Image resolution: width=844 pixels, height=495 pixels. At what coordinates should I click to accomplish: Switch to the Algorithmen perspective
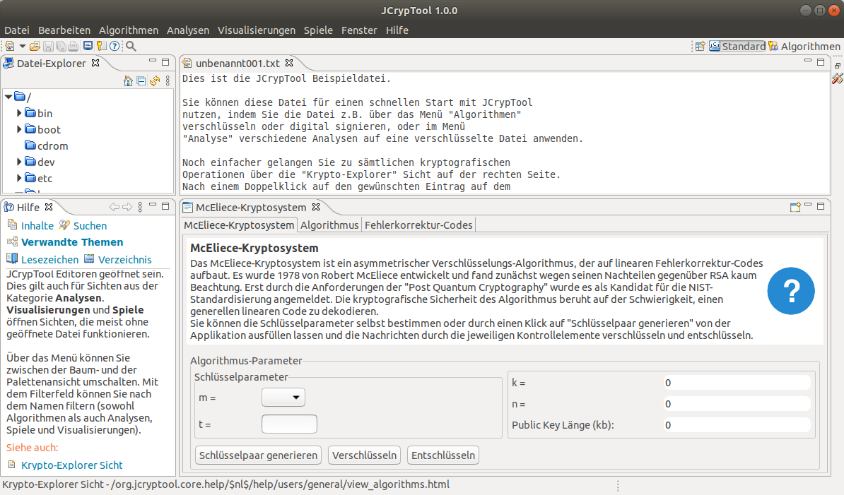point(804,46)
